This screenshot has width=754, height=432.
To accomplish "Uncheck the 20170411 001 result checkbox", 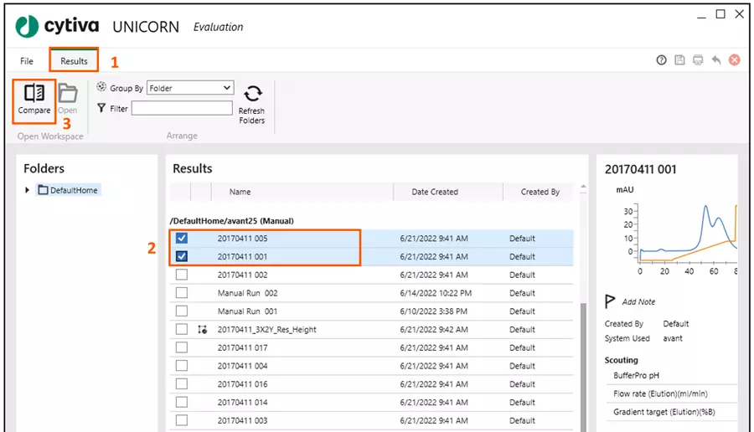I will coord(182,257).
